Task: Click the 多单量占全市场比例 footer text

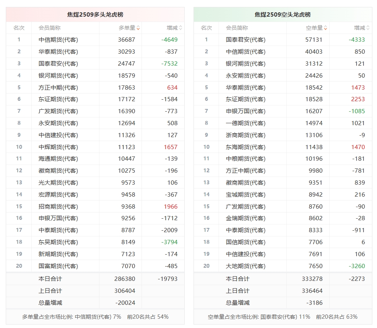Action: point(95,317)
